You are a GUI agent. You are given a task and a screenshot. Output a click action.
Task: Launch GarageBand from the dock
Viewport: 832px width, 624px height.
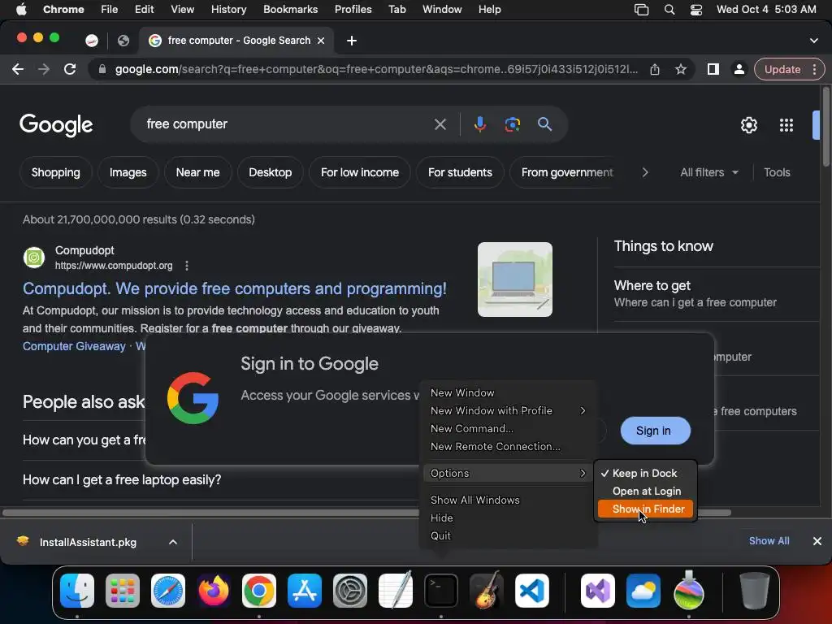pyautogui.click(x=487, y=591)
